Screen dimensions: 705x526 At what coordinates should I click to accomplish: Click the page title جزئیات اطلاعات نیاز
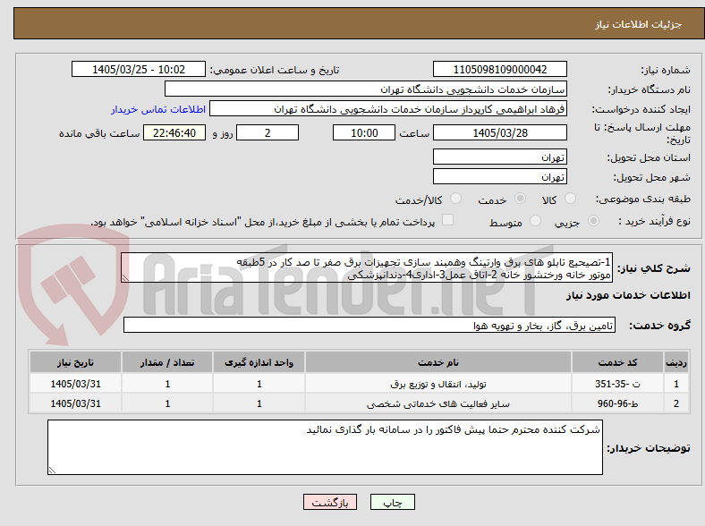[639, 24]
